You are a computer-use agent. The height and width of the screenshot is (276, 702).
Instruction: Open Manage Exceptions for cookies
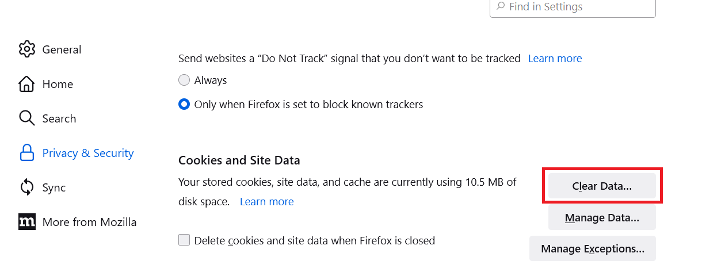(x=593, y=249)
